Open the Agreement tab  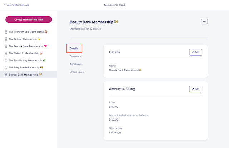pyautogui.click(x=76, y=64)
